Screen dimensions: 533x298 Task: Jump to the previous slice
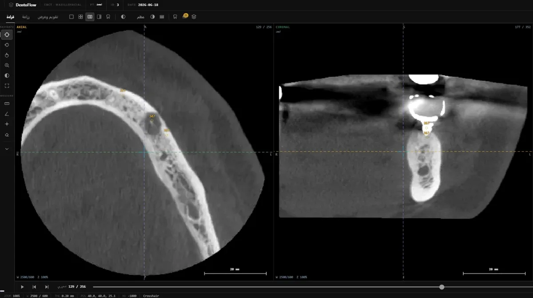34,287
